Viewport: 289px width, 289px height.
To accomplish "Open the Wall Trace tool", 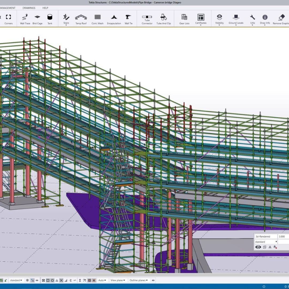I will pos(25,19).
